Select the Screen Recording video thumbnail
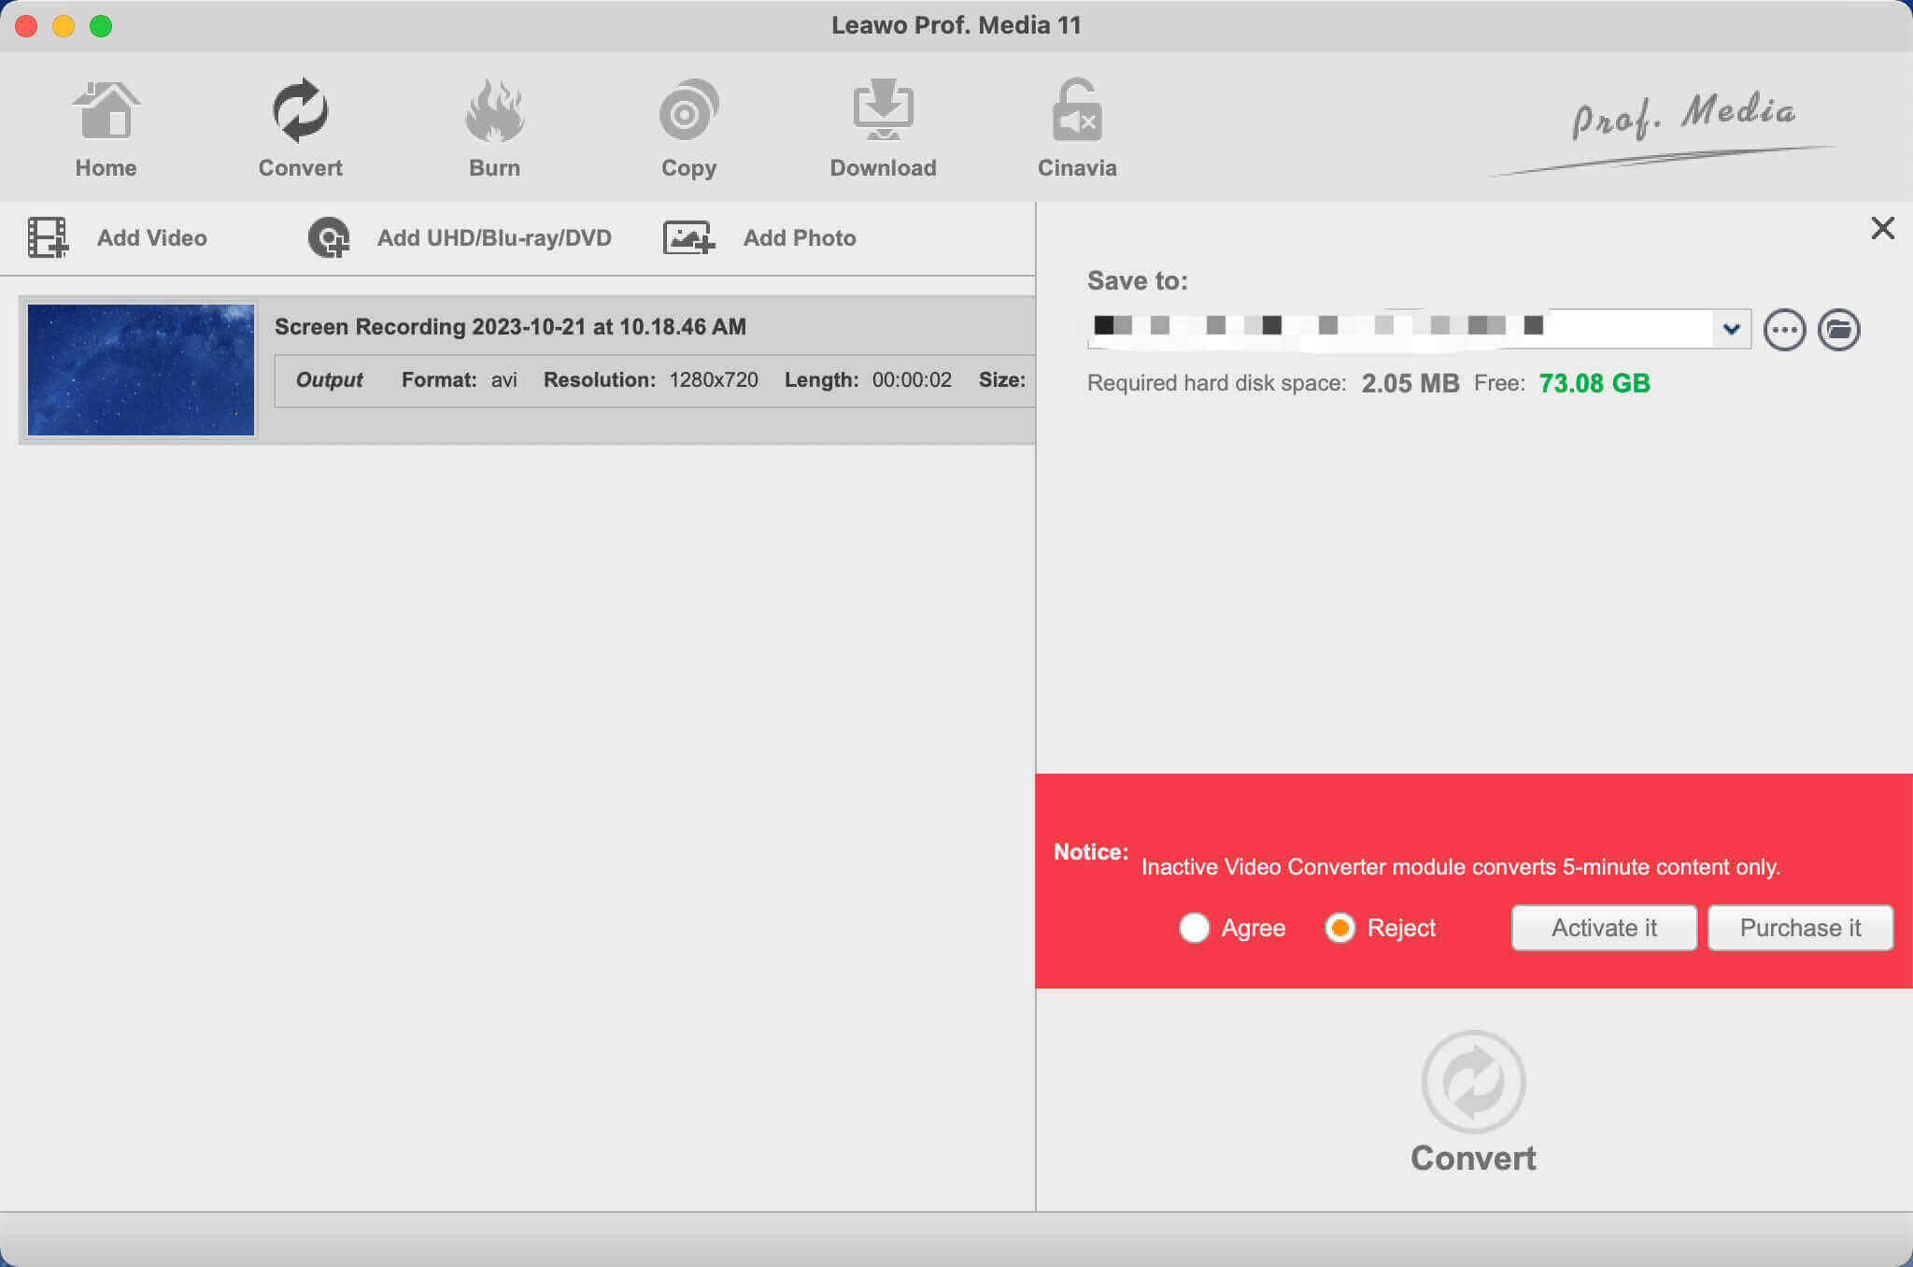This screenshot has width=1913, height=1267. 140,369
